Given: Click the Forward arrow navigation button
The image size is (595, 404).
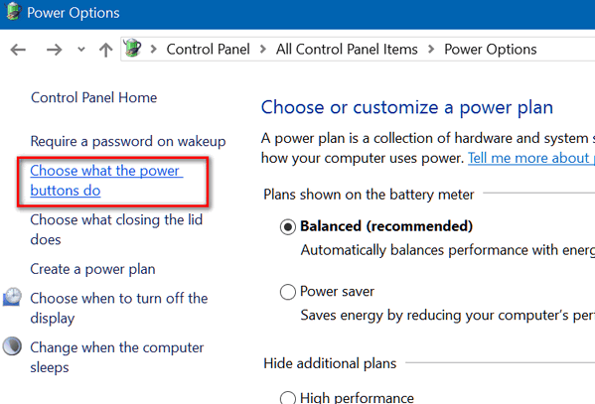Looking at the screenshot, I should (54, 50).
